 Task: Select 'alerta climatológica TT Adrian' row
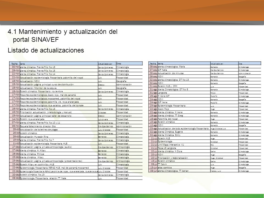205,171
